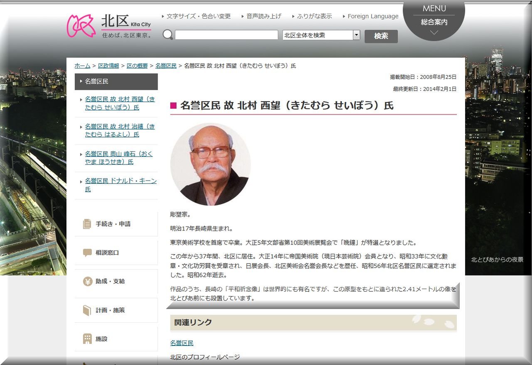Click the page title 名誉区民 故 北村 西望
The width and height of the screenshot is (532, 365).
coord(287,105)
